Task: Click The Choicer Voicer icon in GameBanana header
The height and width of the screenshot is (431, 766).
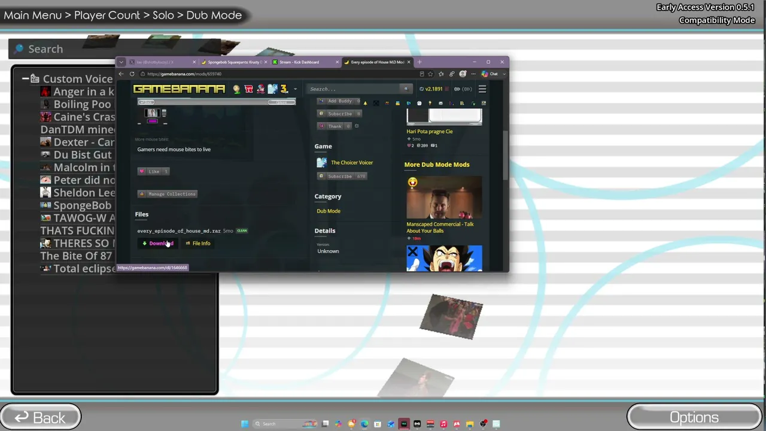Action: point(272,89)
